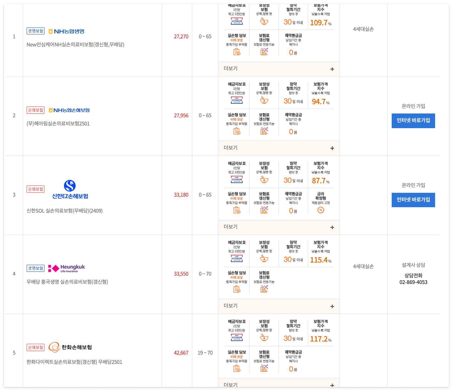Viewport: 453px width, 391px height.
Task: Select the Heungkuk Life Insurance logo
Action: (x=66, y=268)
